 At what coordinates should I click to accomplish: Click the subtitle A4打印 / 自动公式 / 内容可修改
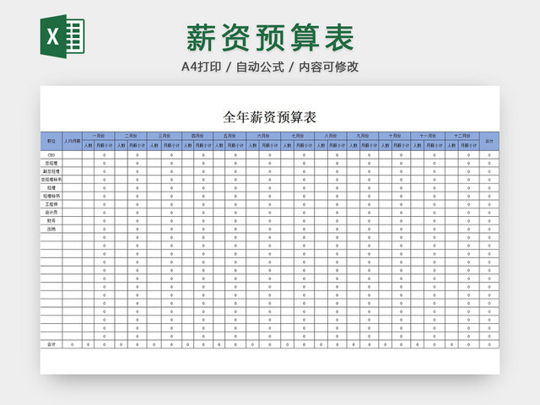click(x=270, y=67)
